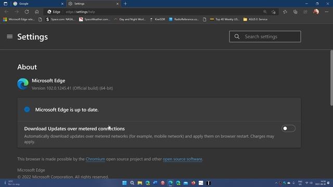Click the Search settings field

tap(265, 36)
